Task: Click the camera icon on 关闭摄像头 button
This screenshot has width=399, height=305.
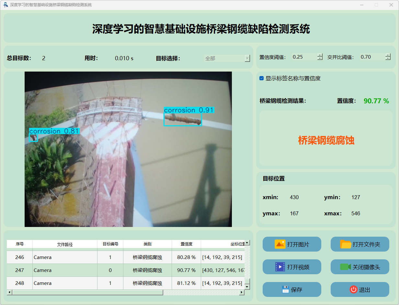Action: [345, 267]
